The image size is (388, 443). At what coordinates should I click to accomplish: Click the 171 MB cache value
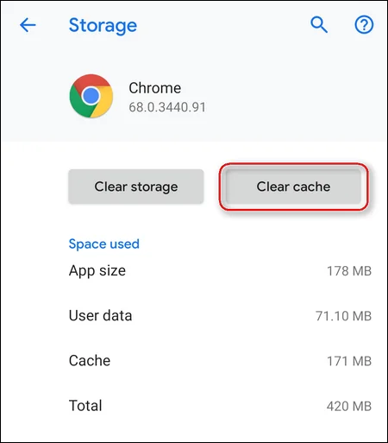click(349, 361)
